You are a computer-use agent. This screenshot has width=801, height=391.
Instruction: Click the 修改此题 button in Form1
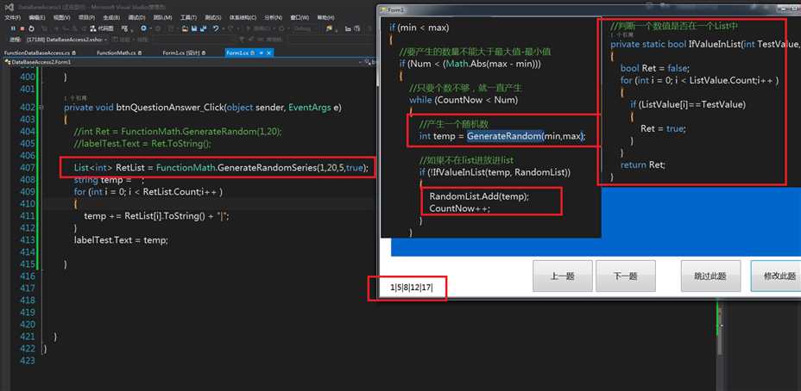click(x=777, y=276)
